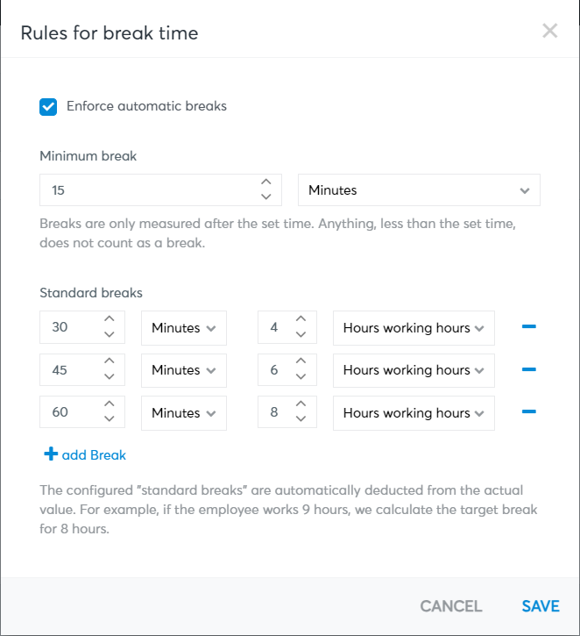Uncheck Enforce automatic breaks checkbox

point(48,107)
